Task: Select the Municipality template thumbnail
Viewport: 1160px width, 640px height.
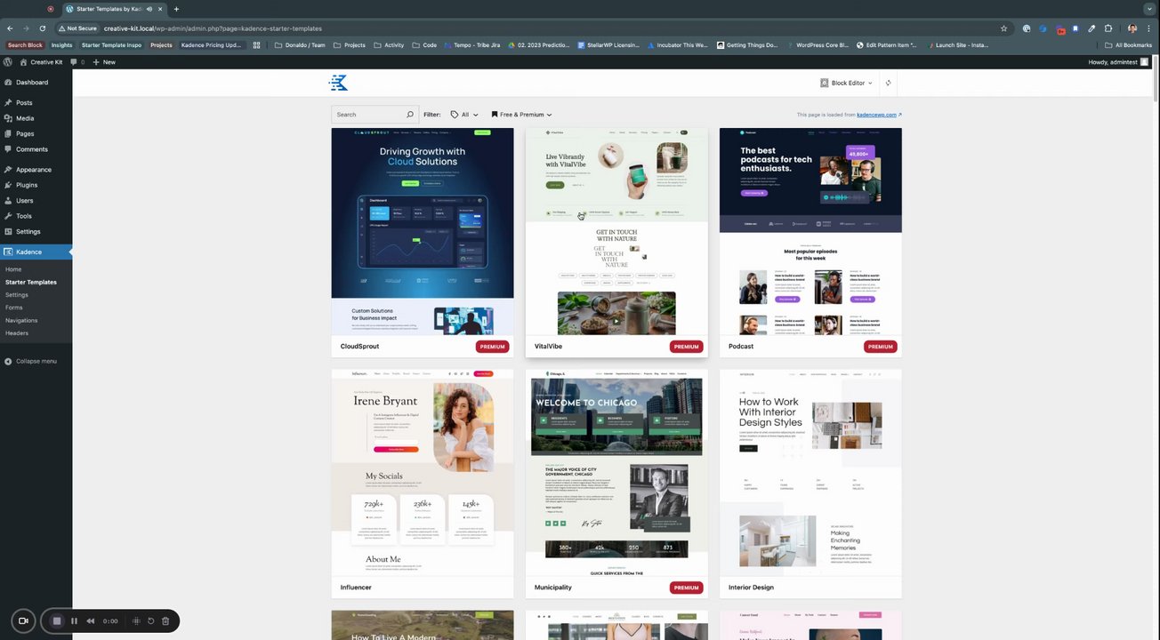Action: pyautogui.click(x=616, y=472)
